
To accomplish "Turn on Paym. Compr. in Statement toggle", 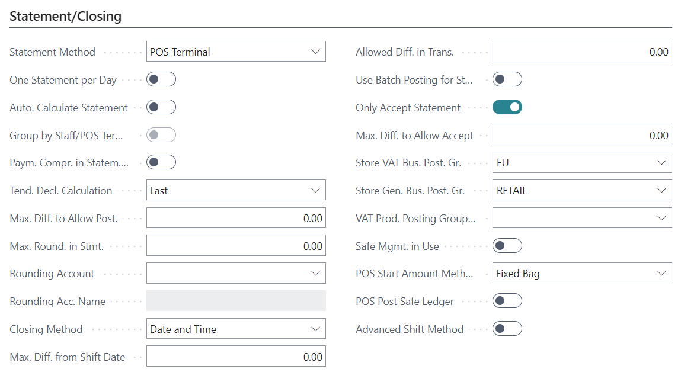I will [x=161, y=162].
